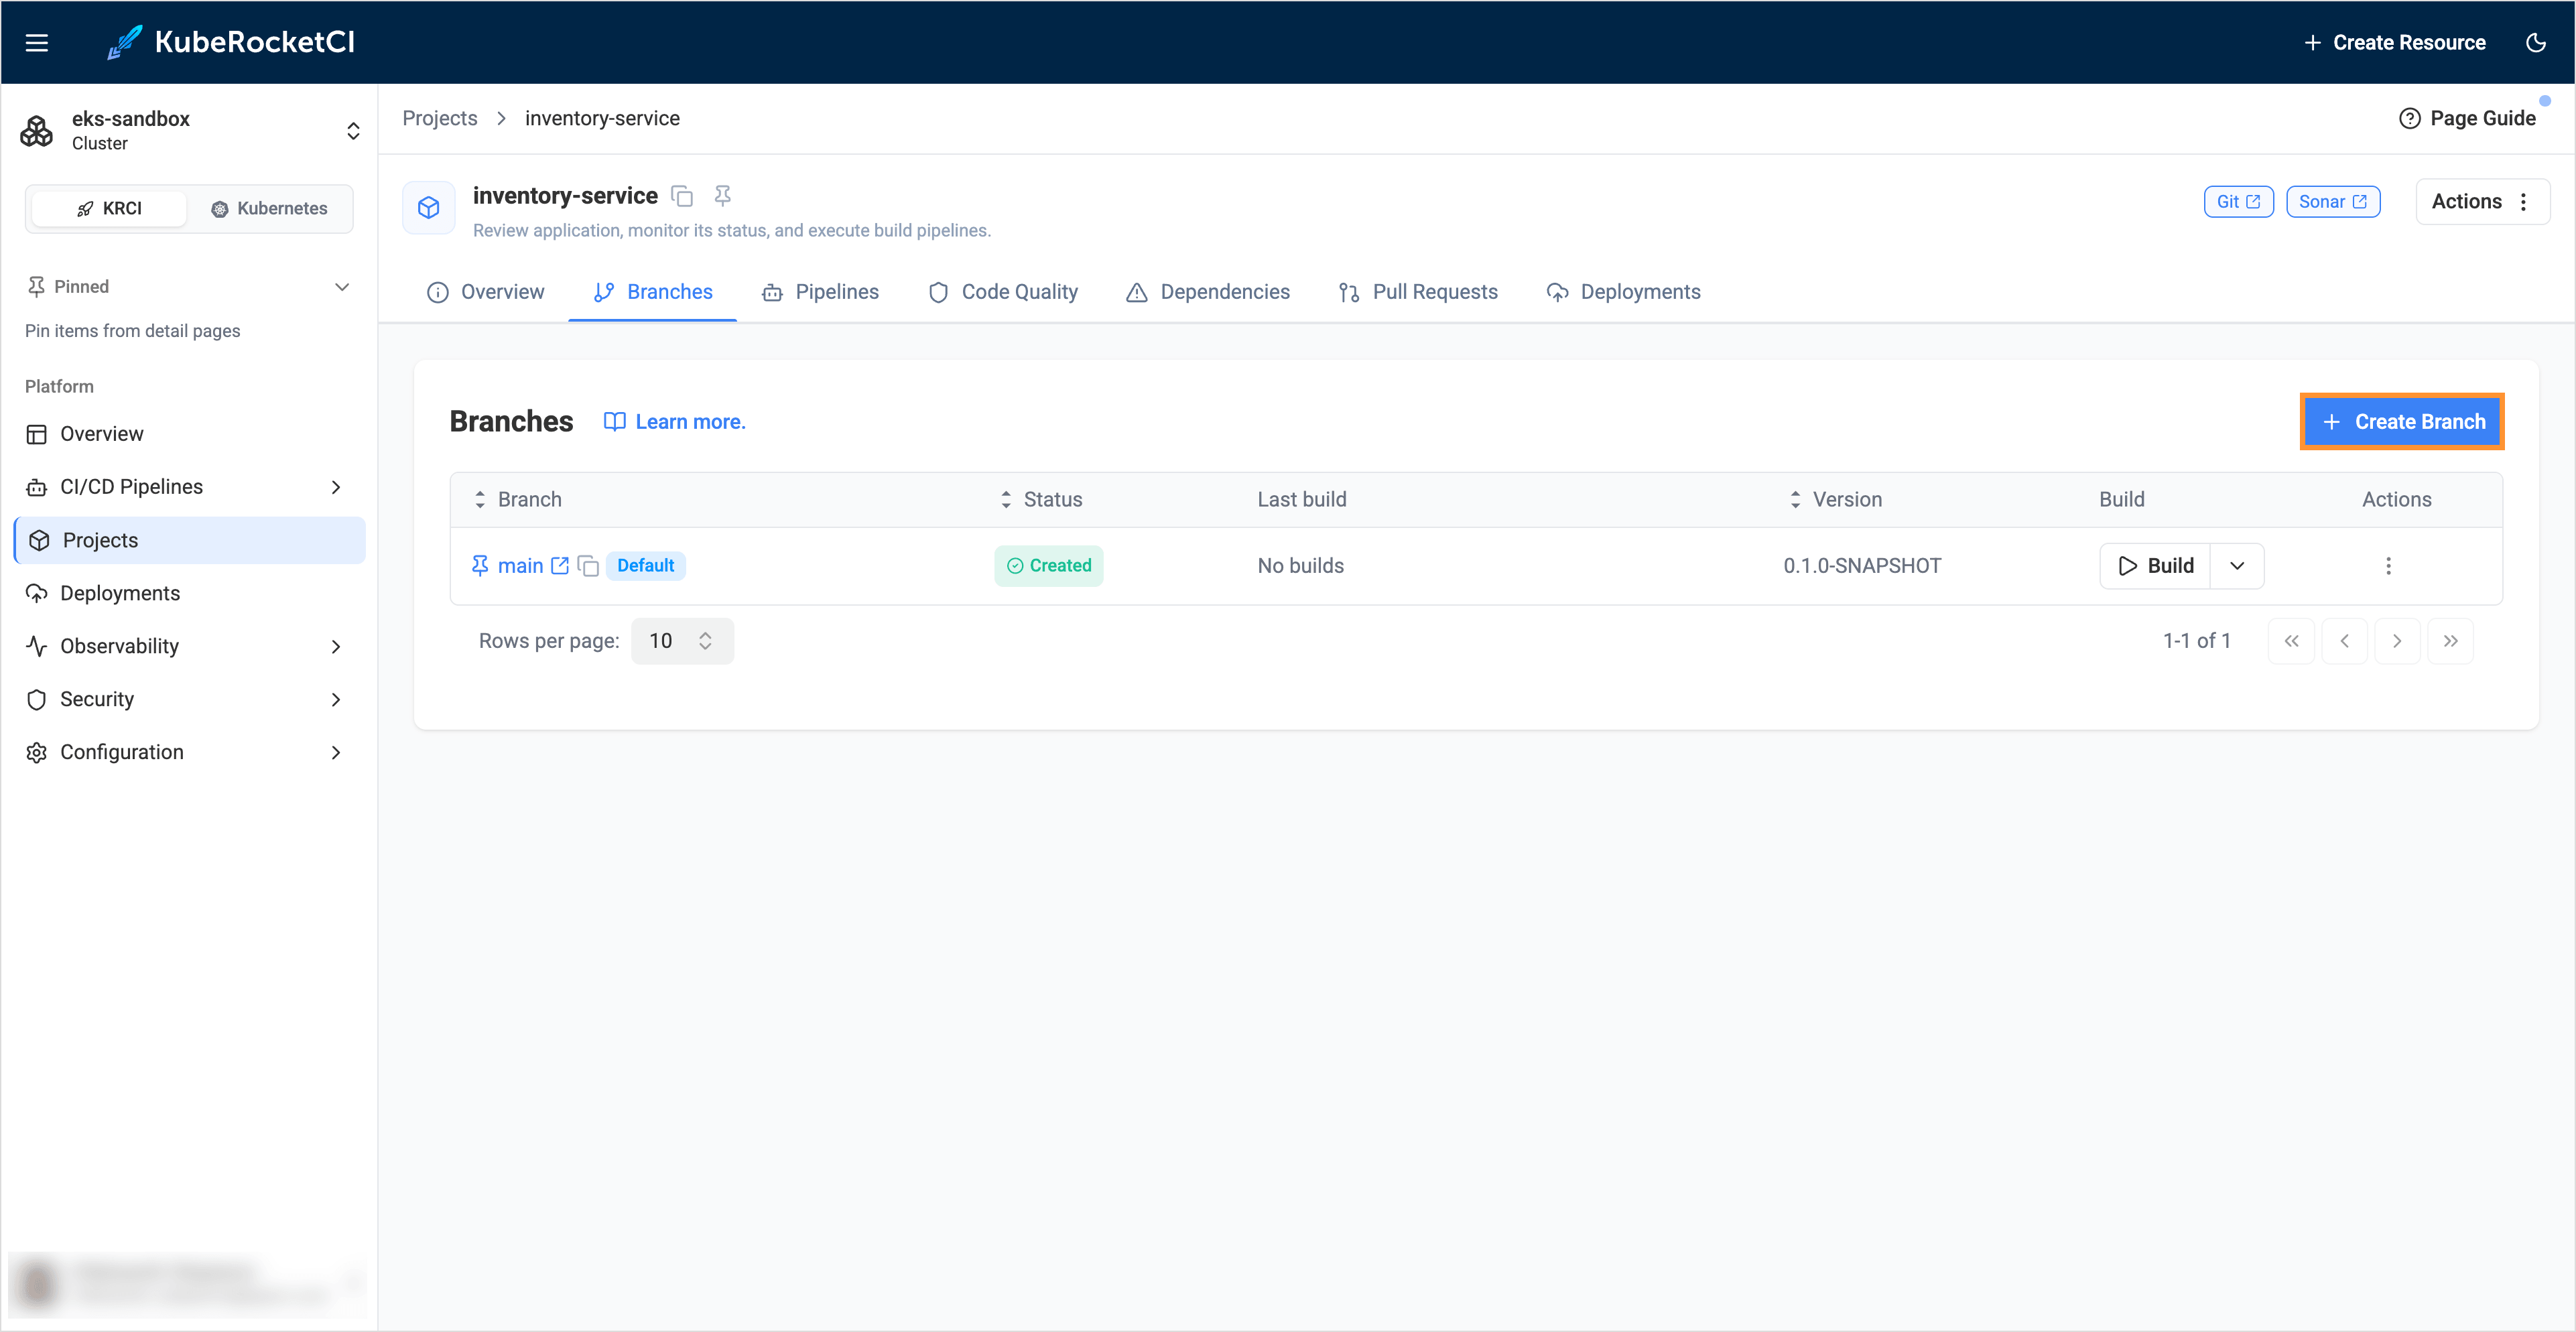Expand CI/CD Pipelines submenu chevron
The height and width of the screenshot is (1332, 2576).
[336, 487]
